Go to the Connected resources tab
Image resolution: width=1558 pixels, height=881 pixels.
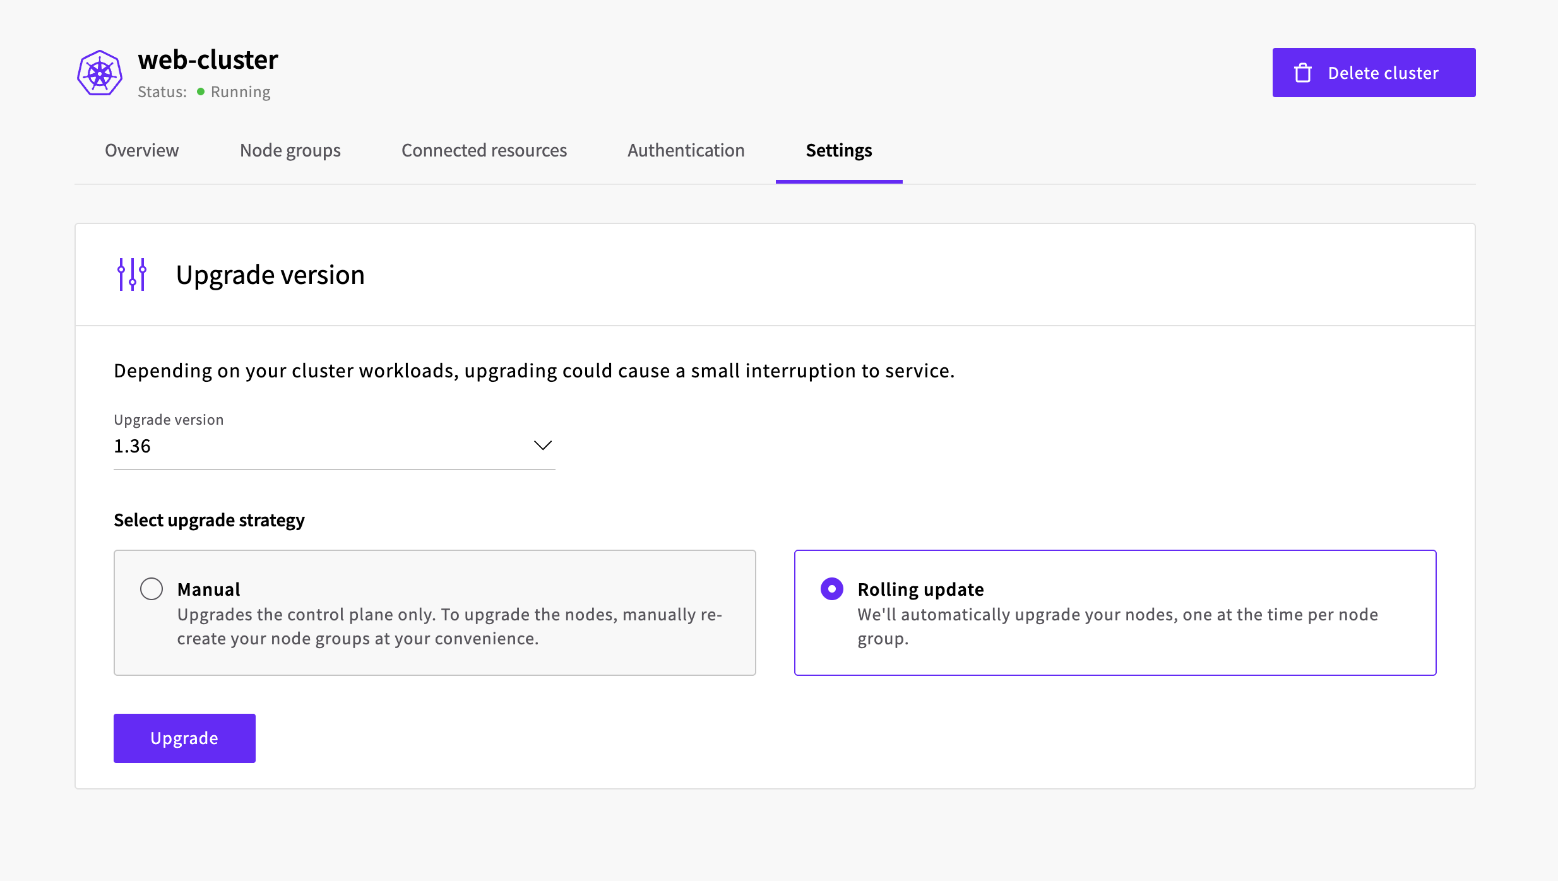[484, 150]
